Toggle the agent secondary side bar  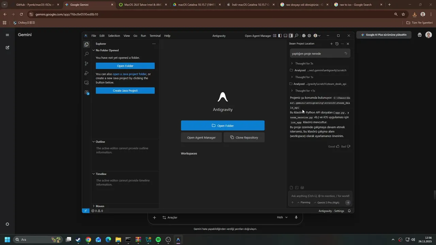[291, 36]
